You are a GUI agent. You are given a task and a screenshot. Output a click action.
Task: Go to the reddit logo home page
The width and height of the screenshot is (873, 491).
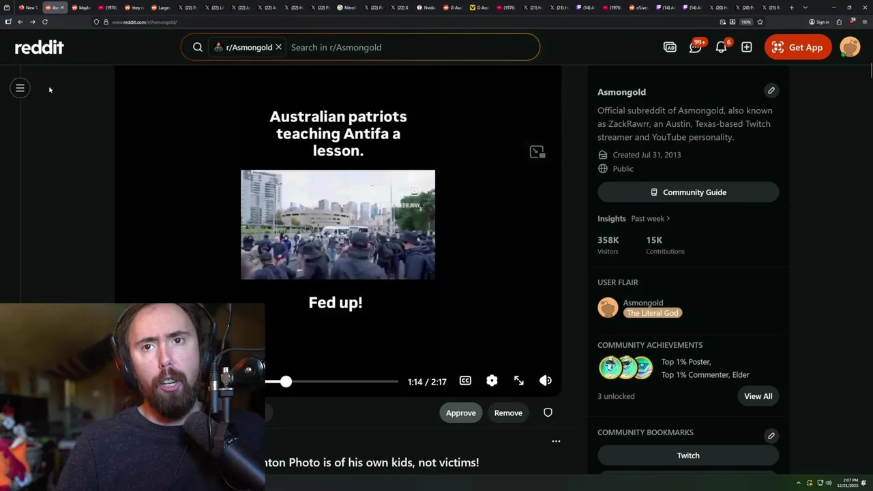pos(40,47)
